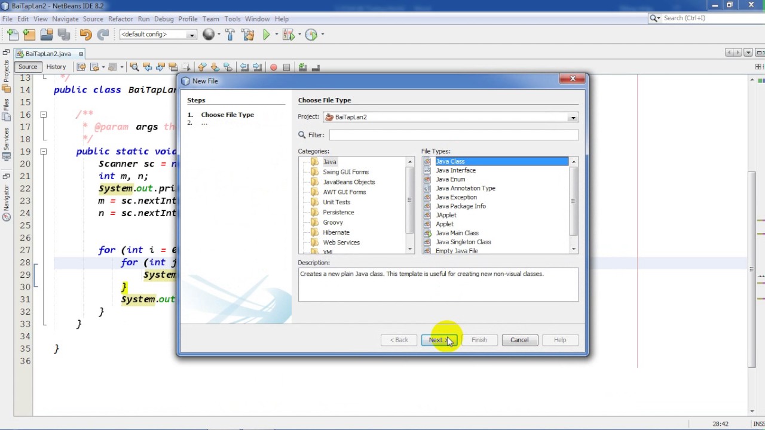Click the Last Edit icon in editor toolbar
The width and height of the screenshot is (765, 430).
pyautogui.click(x=81, y=67)
